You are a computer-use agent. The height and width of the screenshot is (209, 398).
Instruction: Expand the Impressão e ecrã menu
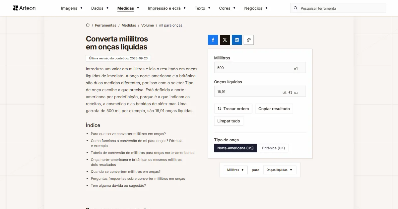click(167, 8)
